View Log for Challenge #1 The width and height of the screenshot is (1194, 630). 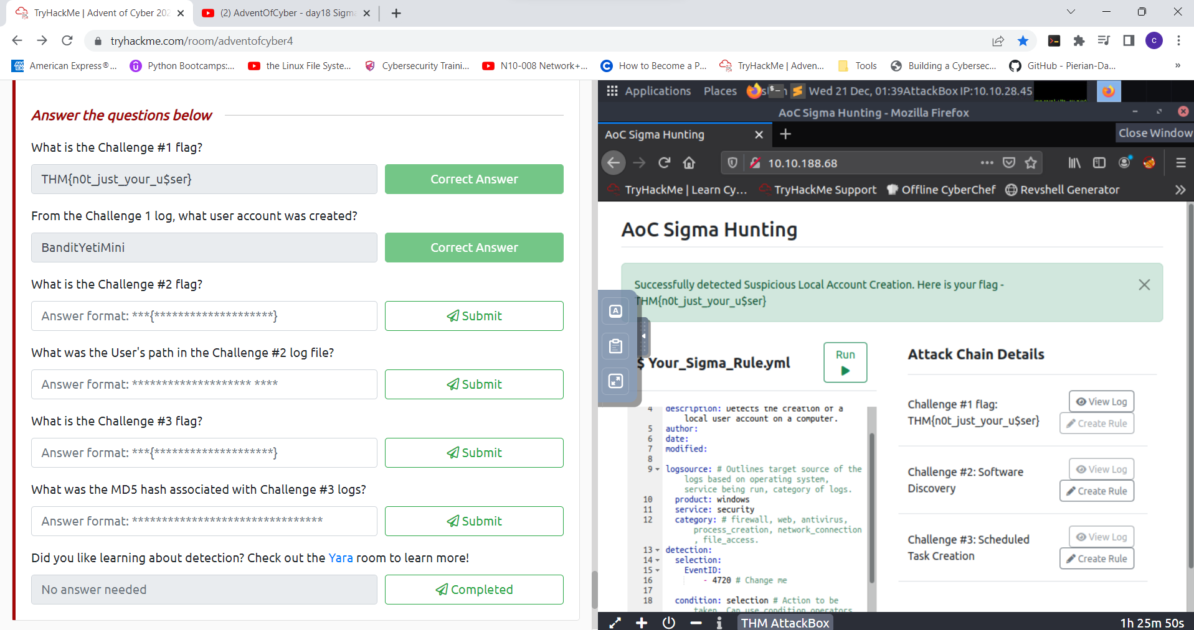point(1101,402)
